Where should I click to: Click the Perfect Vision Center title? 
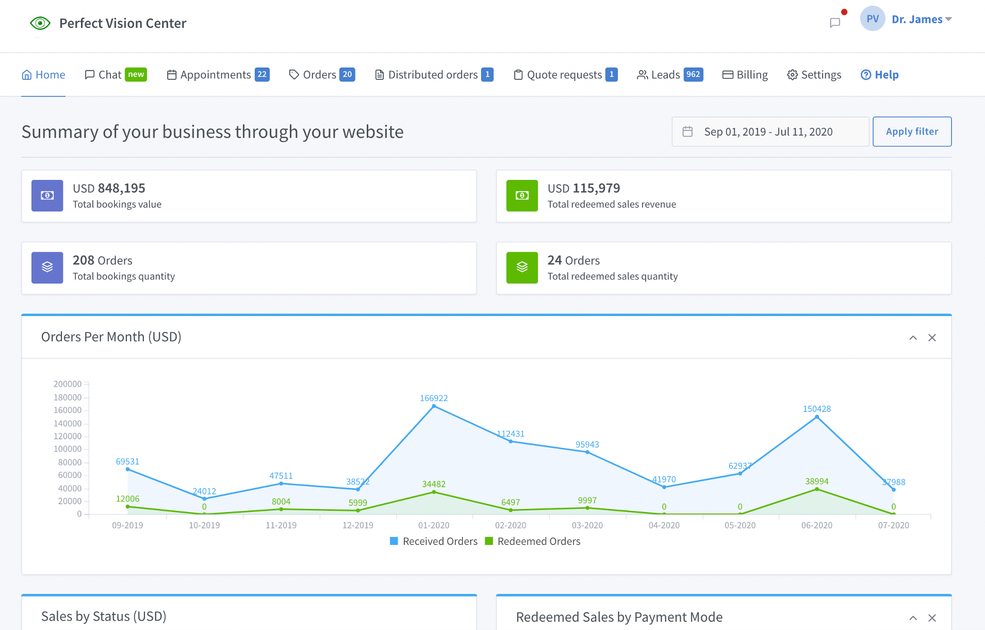coord(123,23)
